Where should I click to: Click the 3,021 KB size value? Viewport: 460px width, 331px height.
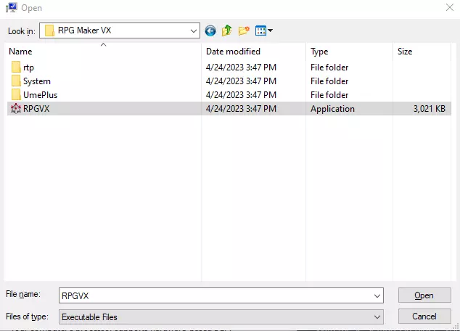pyautogui.click(x=430, y=109)
